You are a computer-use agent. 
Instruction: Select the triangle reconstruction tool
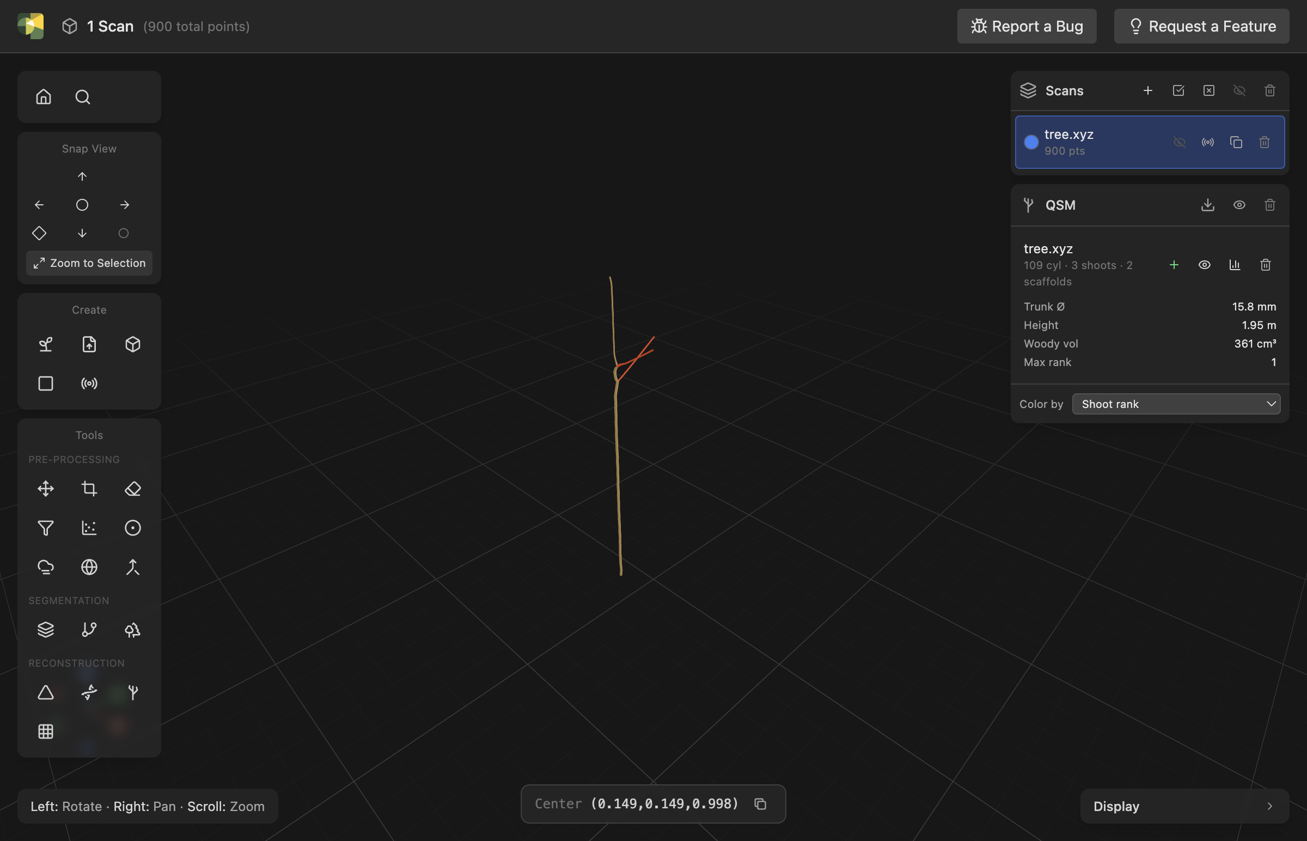point(46,693)
